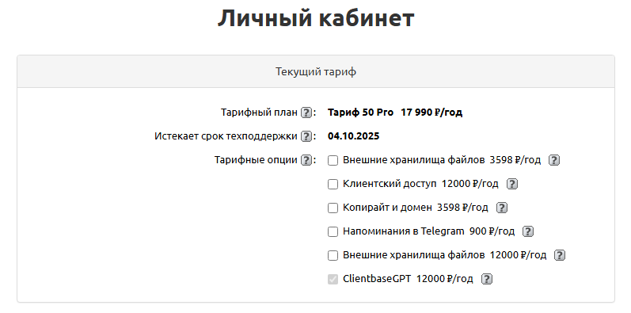Open help icon next to ClientbaseGPT
The height and width of the screenshot is (313, 631).
click(x=487, y=279)
